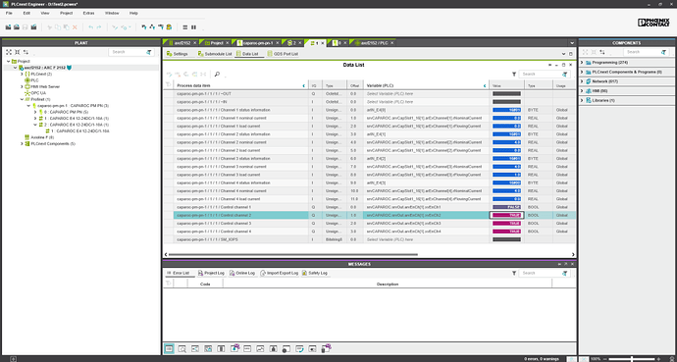Viewport: 677px width, 362px height.
Task: Click the funnel filter icon in Data List
Action: click(514, 75)
